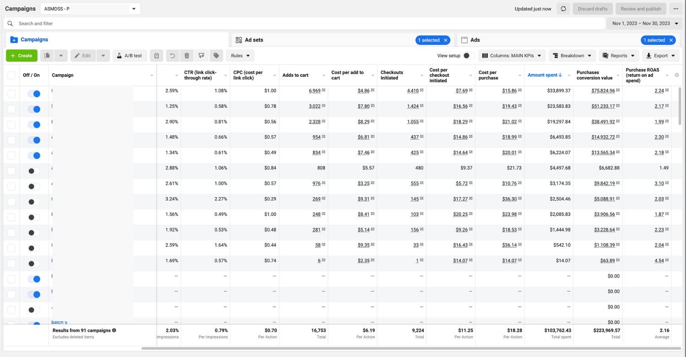The image size is (686, 357).
Task: Click the Ad sets grid icon
Action: point(239,40)
